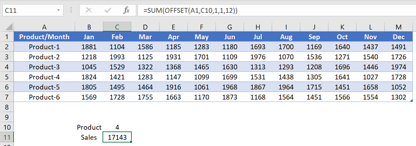This screenshot has height=146, width=416.
Task: Select column I header
Action: click(x=286, y=27)
